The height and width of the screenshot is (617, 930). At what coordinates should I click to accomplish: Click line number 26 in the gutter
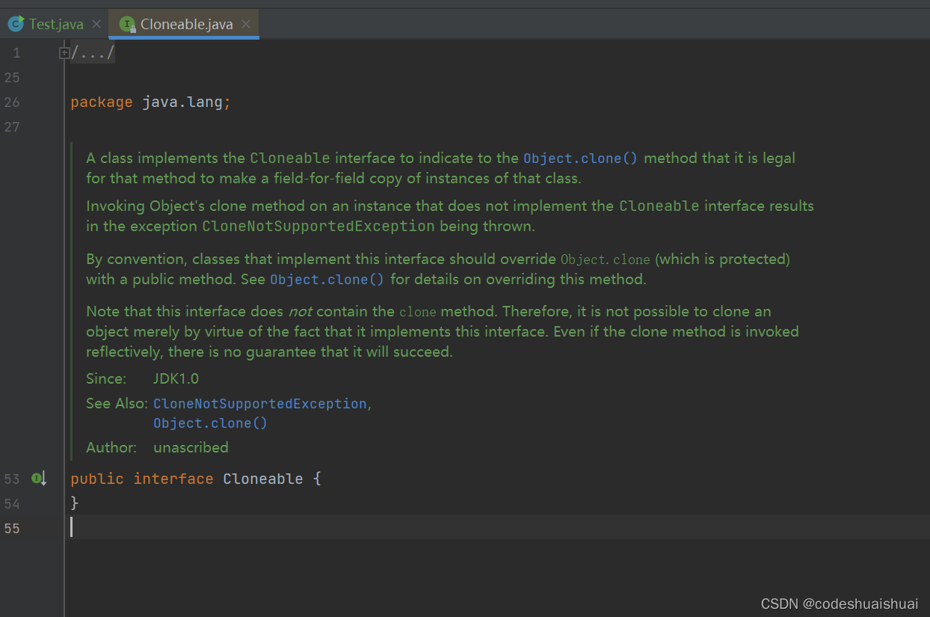[13, 102]
